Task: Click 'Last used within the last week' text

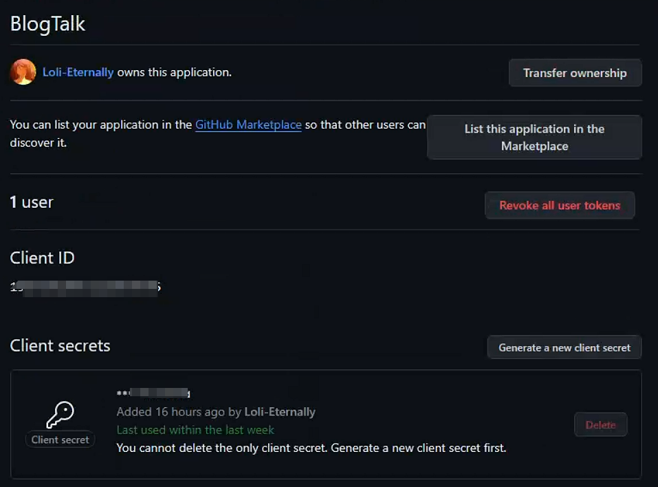Action: [195, 430]
